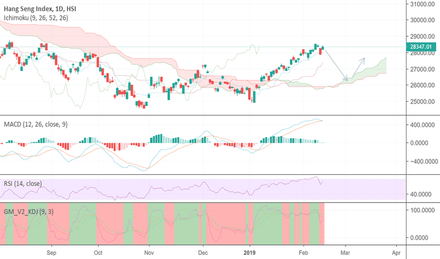
Task: Select the RSI (14, close) indicator label
Action: (x=23, y=184)
